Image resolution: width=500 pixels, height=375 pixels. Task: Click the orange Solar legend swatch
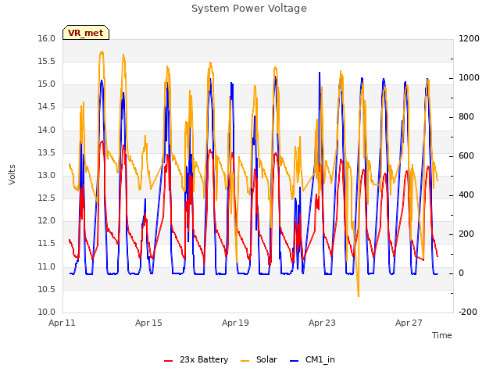pyautogui.click(x=245, y=361)
